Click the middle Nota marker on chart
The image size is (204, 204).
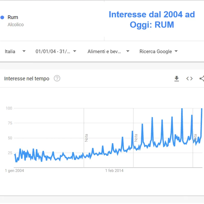[136, 138]
